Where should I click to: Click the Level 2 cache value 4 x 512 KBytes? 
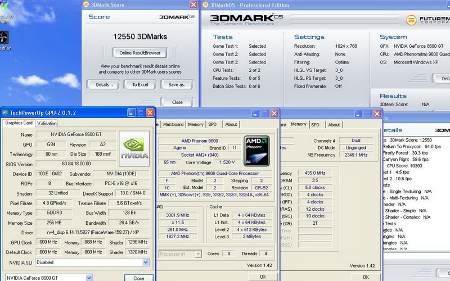point(251,229)
